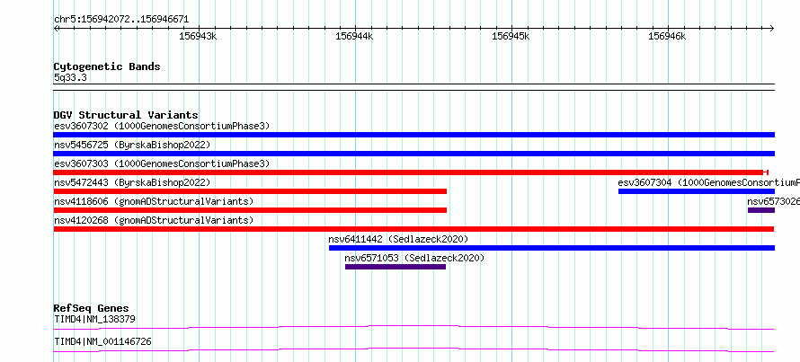
Task: Open the nsv4120268 gnomAD red bar
Action: coord(413,229)
